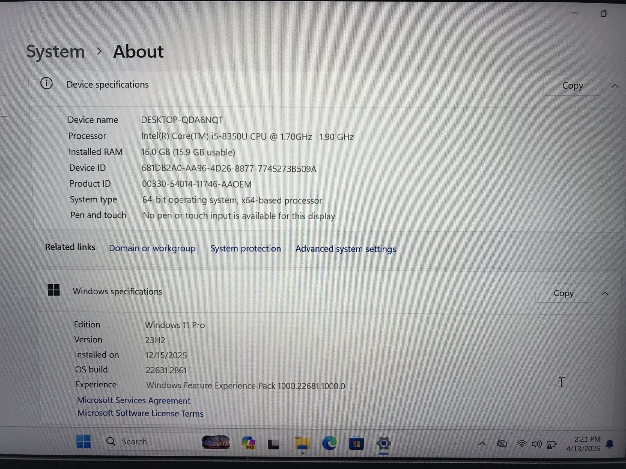Select the Windows 11 Pro edition value
The height and width of the screenshot is (469, 626).
point(175,325)
